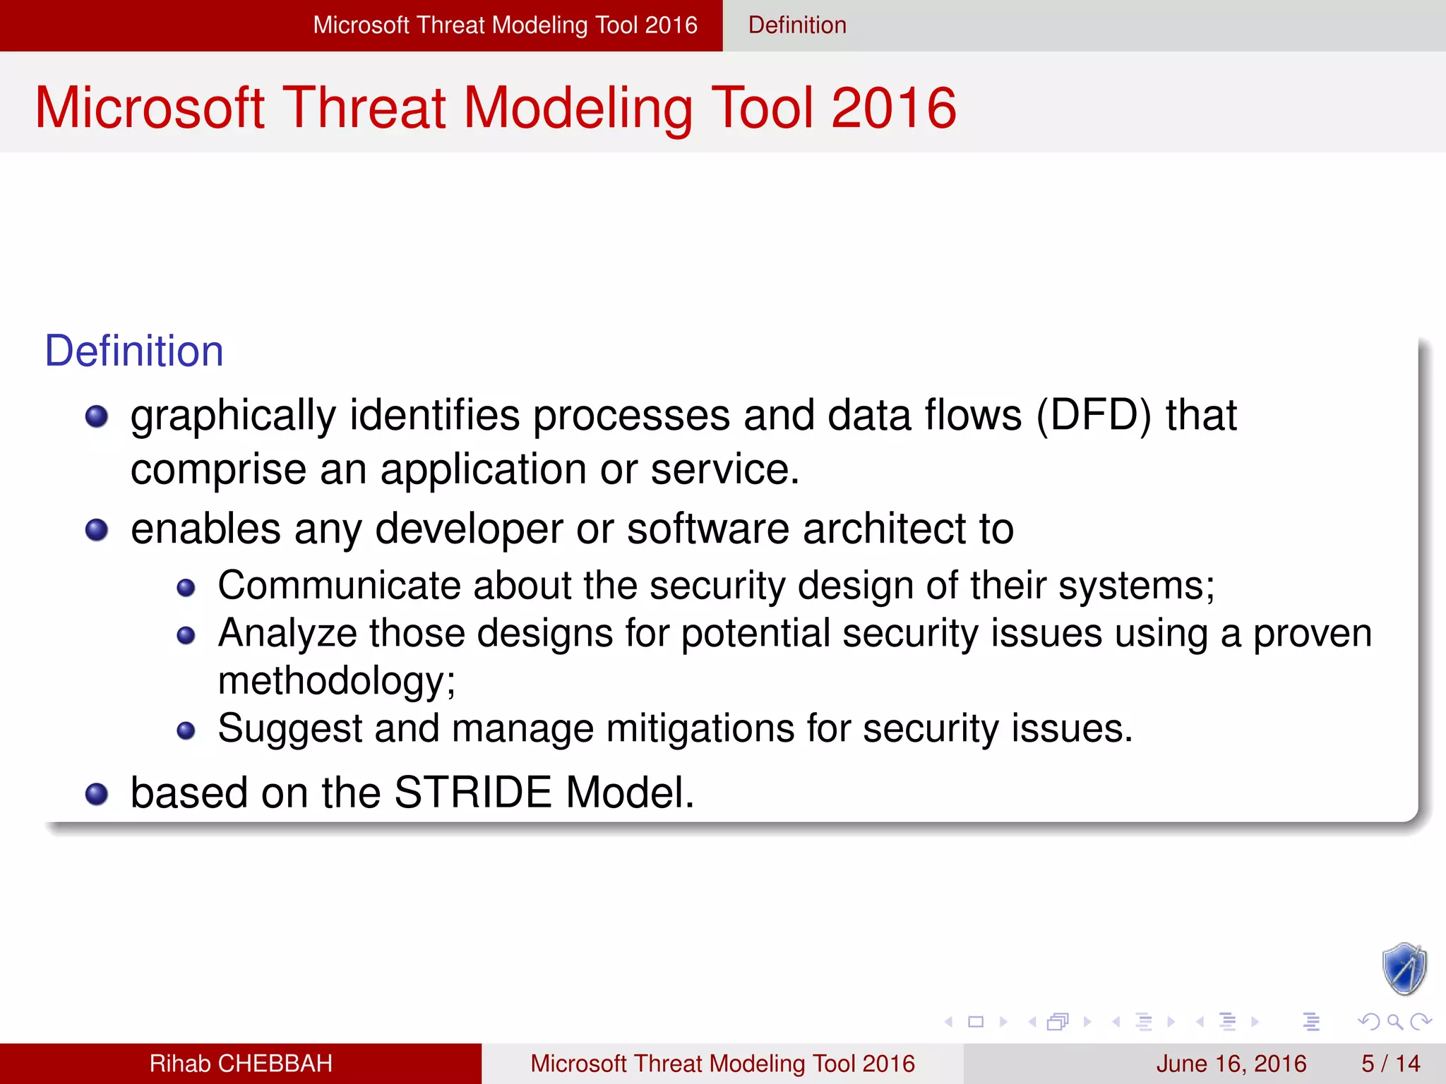Go back with arrow left of the subsection icon

click(1116, 1021)
